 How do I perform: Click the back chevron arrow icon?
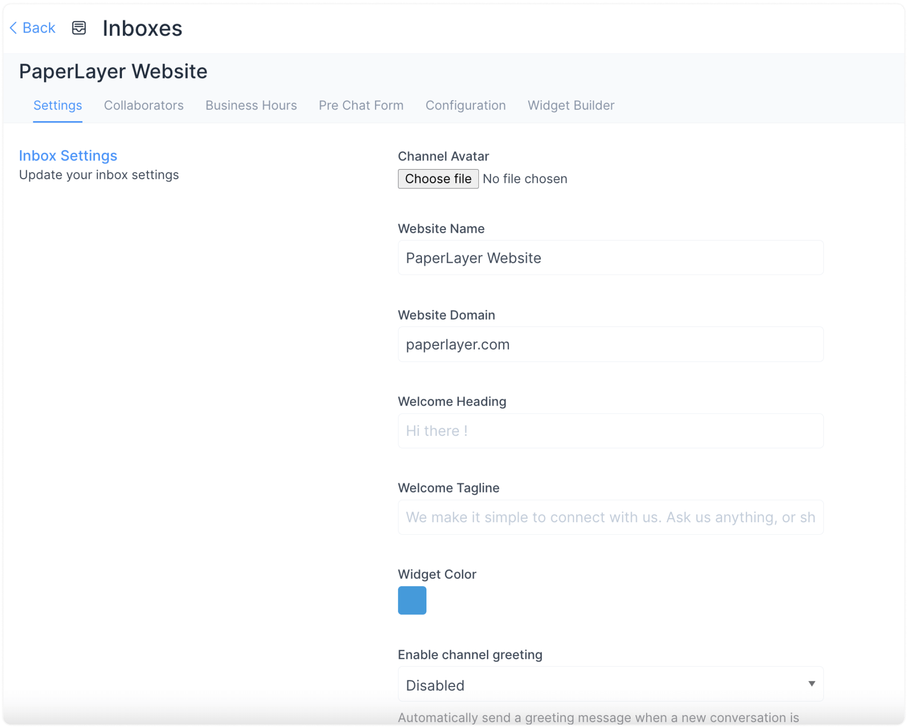point(13,28)
